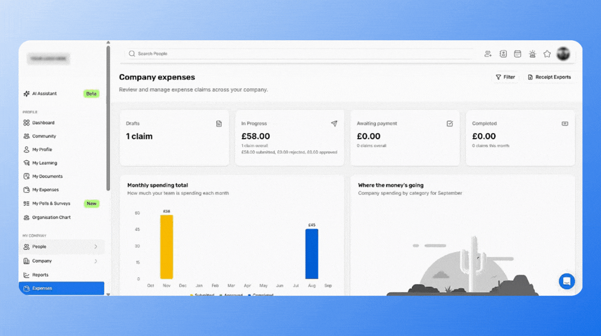Open the Organisation Chart page

coord(61,217)
